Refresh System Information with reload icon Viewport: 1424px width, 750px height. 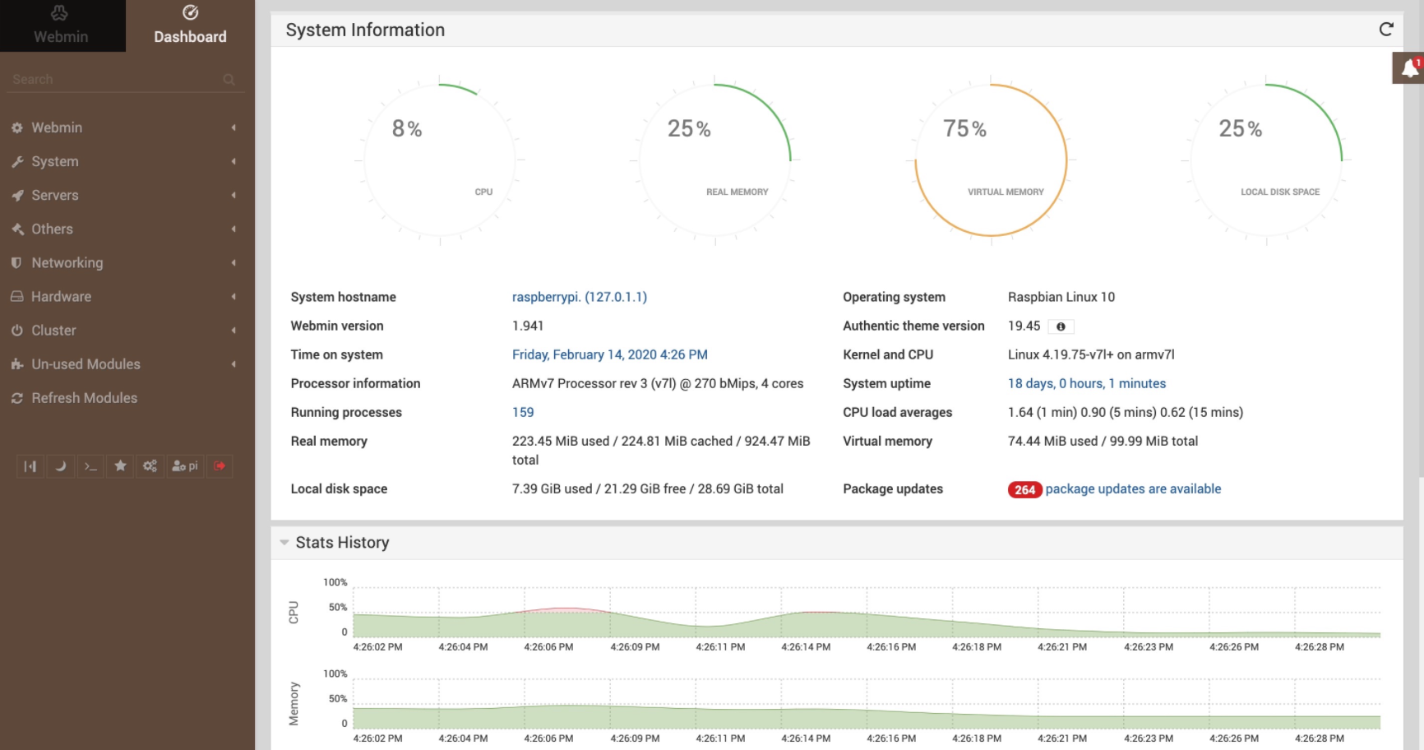coord(1386,30)
